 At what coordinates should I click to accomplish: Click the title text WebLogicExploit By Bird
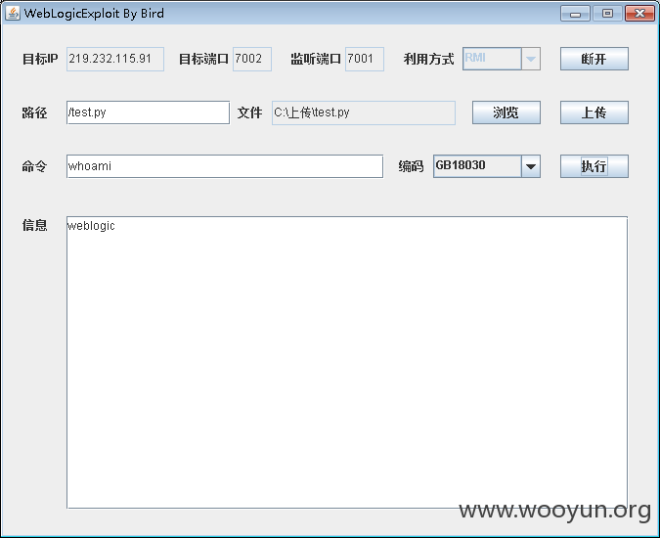tap(94, 14)
